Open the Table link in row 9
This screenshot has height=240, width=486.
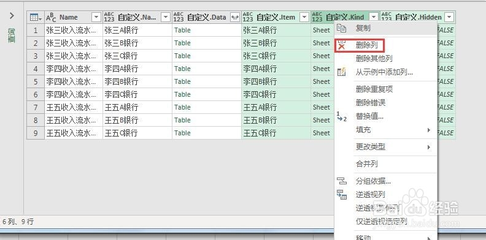(182, 133)
